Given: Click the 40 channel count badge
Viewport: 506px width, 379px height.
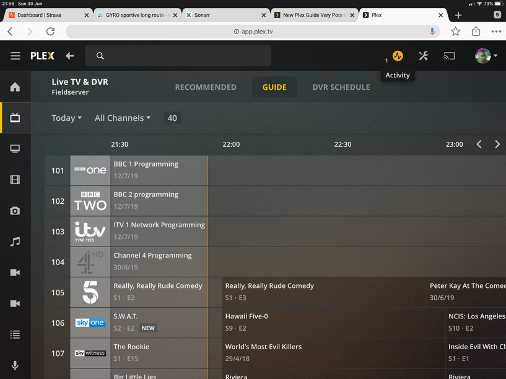Looking at the screenshot, I should (172, 118).
